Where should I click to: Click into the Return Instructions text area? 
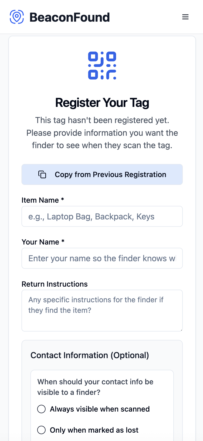pos(102,311)
